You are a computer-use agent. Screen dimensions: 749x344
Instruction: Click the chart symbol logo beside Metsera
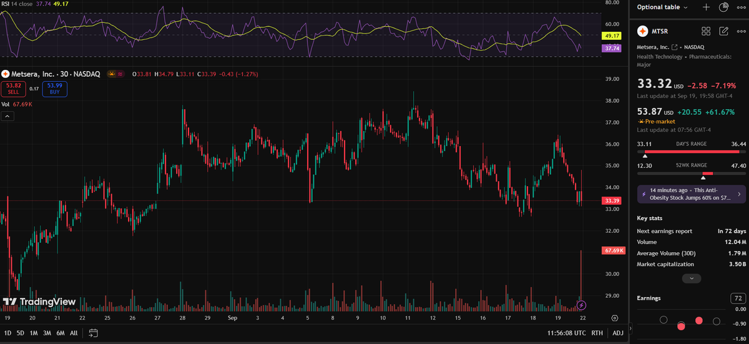(x=4, y=74)
